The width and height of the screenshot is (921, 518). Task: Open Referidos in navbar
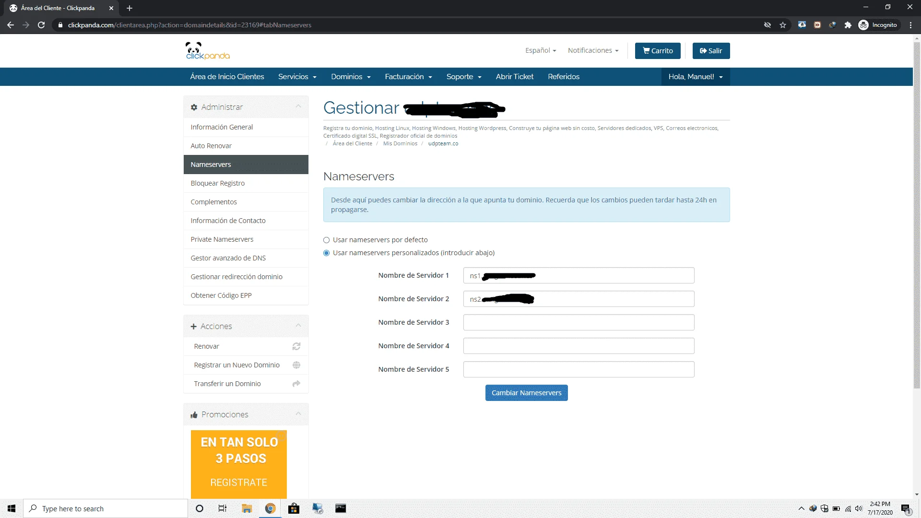564,77
